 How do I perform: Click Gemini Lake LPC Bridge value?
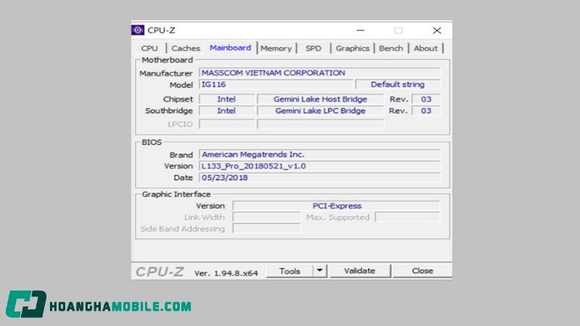(320, 111)
